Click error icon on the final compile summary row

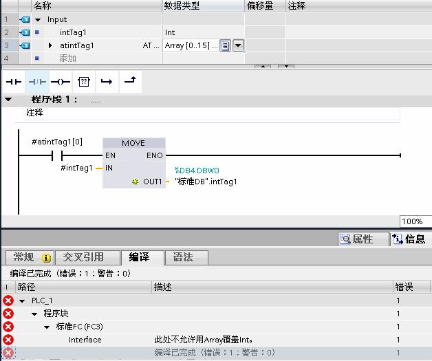[8, 353]
